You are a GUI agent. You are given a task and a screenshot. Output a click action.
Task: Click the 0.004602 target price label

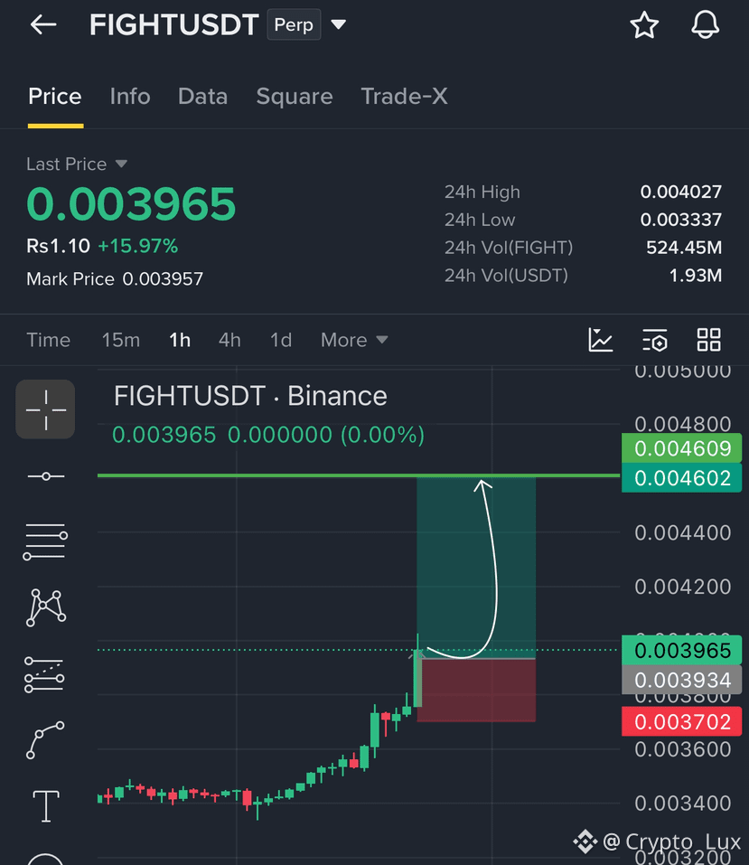tap(682, 477)
